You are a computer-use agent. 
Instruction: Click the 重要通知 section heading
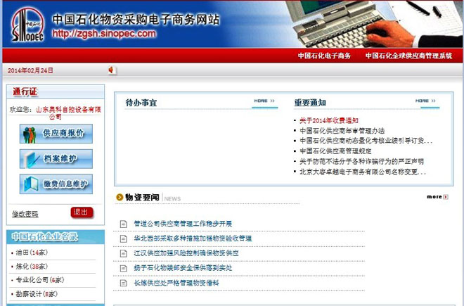tap(310, 103)
